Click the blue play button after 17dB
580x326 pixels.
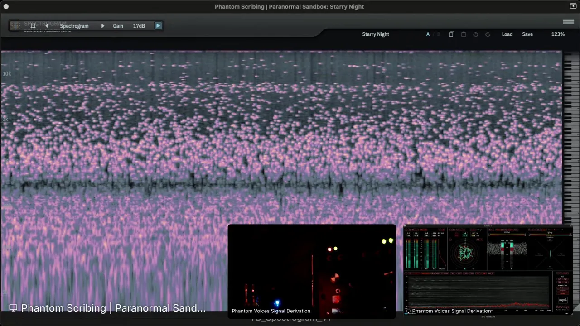tap(158, 26)
